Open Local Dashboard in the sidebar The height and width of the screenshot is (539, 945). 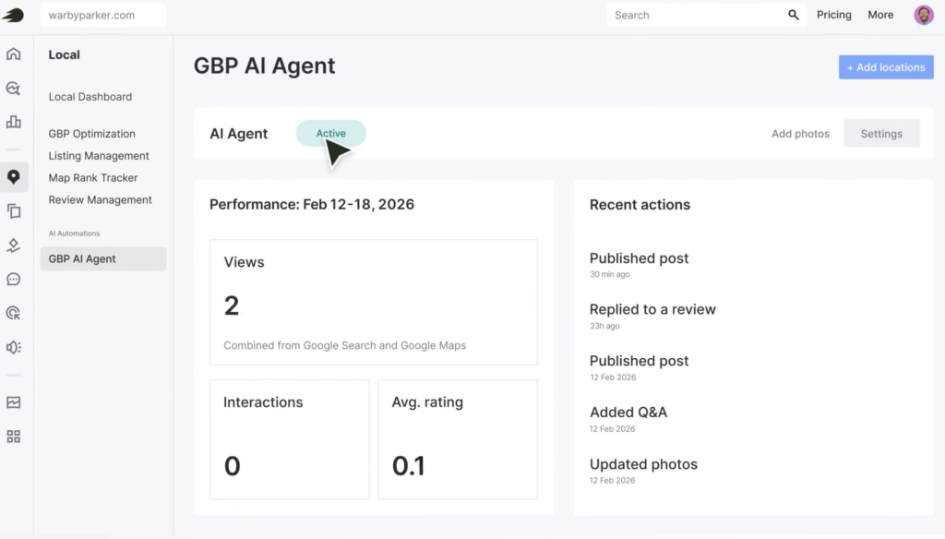click(90, 97)
